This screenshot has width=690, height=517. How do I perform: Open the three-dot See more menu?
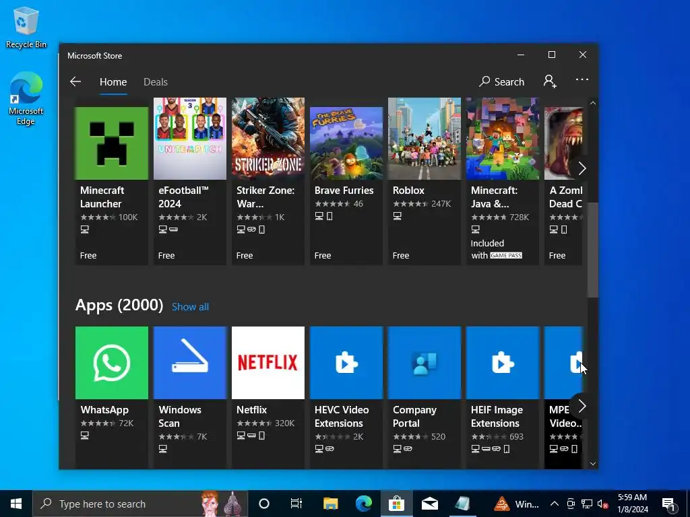point(582,79)
